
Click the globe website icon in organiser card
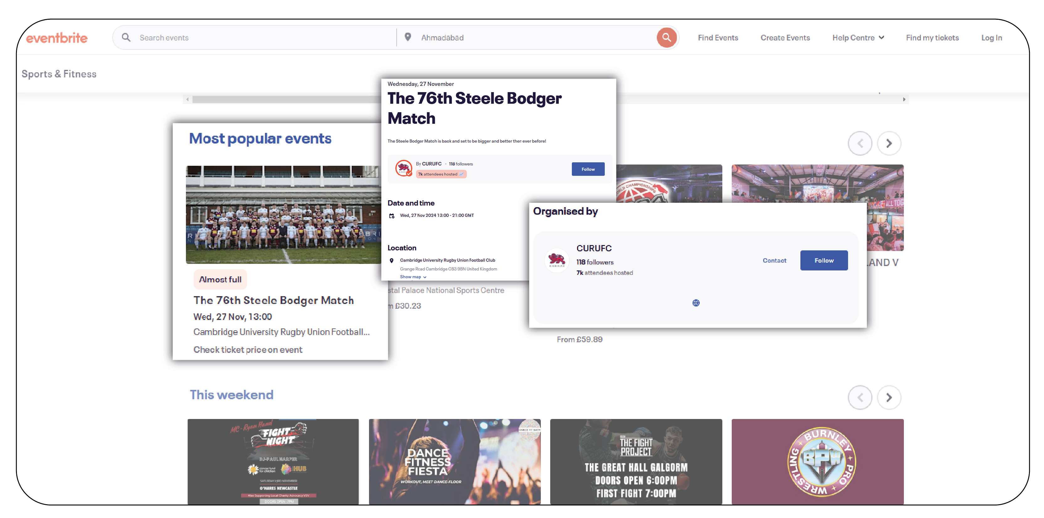pyautogui.click(x=696, y=303)
